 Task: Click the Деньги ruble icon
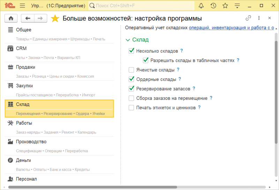(10, 160)
